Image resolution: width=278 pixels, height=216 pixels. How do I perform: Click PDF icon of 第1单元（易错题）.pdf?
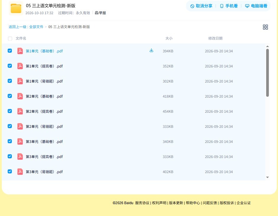click(x=20, y=81)
